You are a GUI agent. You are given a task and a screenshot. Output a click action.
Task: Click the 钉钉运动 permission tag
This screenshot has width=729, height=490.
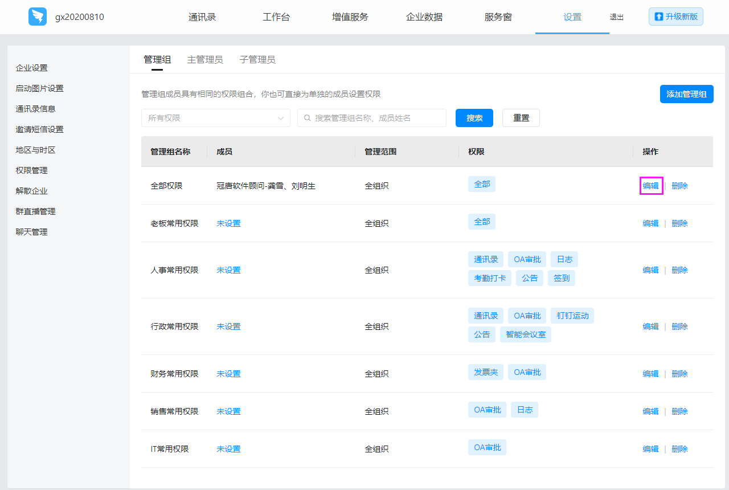(x=572, y=316)
